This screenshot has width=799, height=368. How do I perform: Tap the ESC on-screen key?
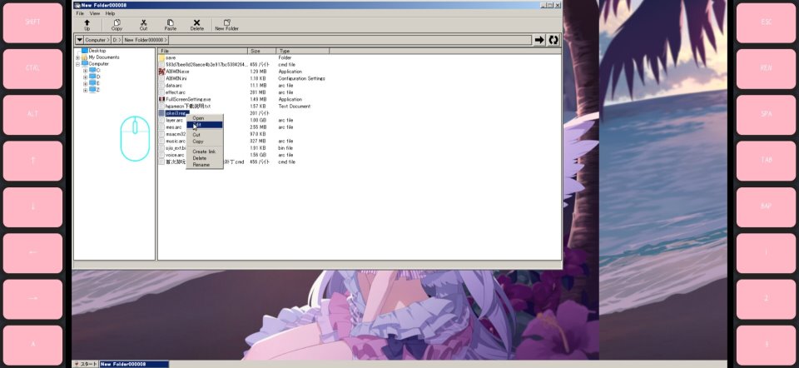(x=766, y=22)
